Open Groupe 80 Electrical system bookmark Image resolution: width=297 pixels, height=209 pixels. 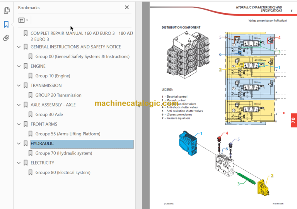tap(63, 173)
